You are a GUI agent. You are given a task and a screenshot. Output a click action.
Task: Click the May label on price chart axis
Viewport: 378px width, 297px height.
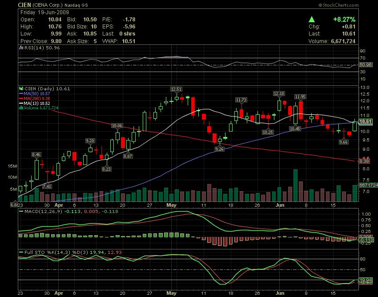click(x=171, y=205)
